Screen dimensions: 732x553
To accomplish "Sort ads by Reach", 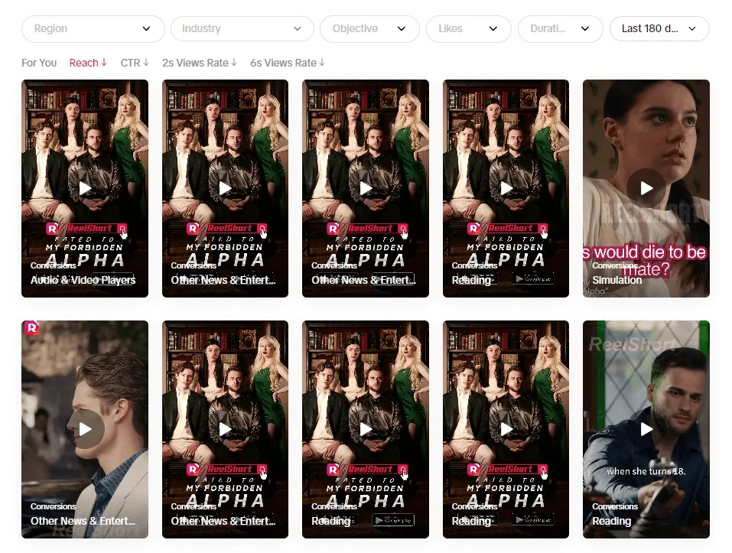I will [x=88, y=63].
